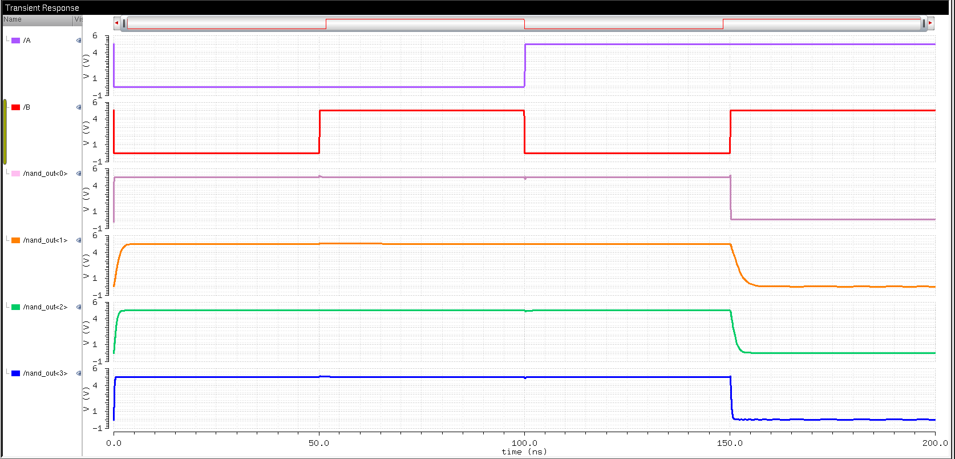Toggle visibility eye for signal /A

79,41
